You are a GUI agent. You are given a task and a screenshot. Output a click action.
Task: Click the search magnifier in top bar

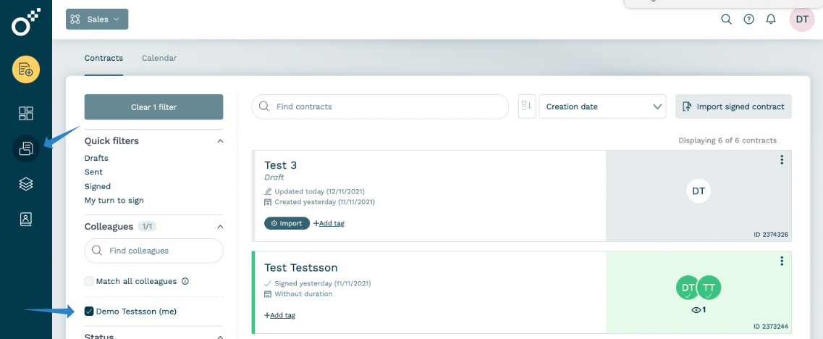(726, 20)
